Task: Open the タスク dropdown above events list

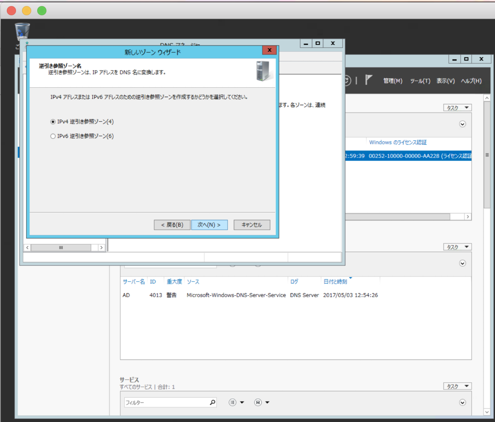Action: (x=457, y=247)
